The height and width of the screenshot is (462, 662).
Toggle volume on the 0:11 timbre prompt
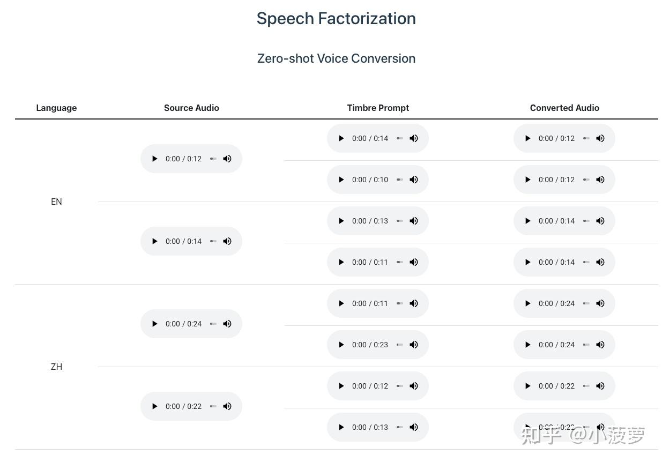[x=413, y=262]
